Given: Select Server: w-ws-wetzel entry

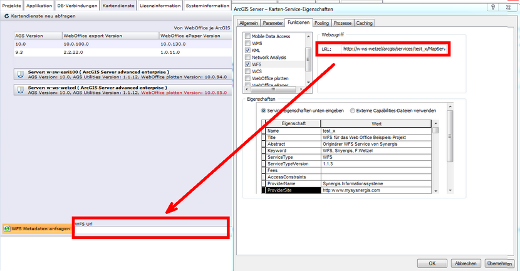Looking at the screenshot, I should click(123, 90).
